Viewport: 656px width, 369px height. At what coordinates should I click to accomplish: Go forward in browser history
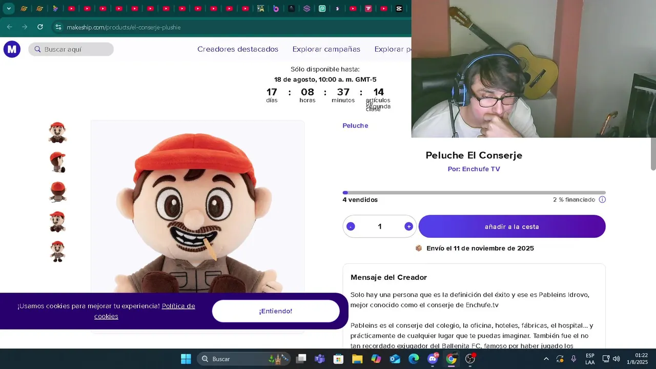click(25, 27)
